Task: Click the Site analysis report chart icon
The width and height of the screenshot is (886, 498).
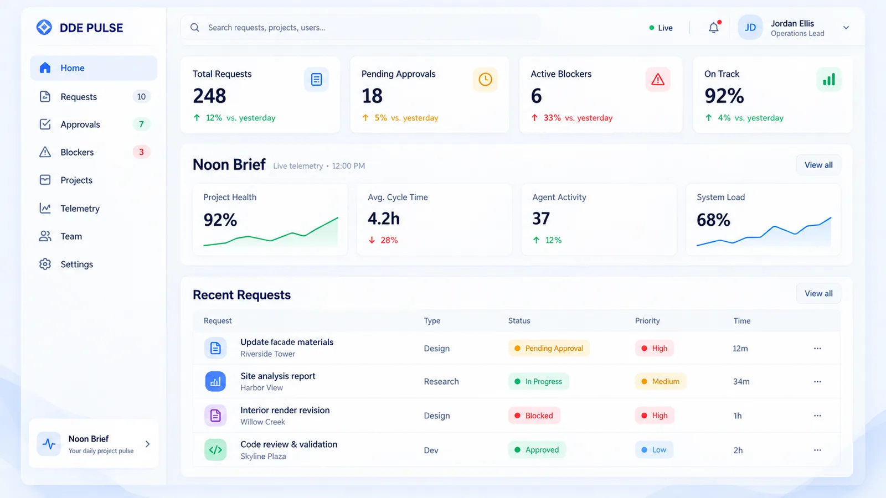Action: coord(215,381)
